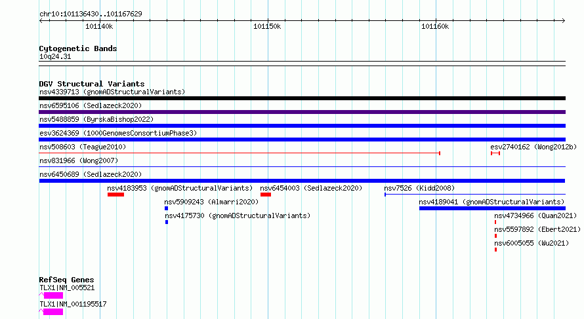The width and height of the screenshot is (584, 319).
Task: Click the ruler's left arrowhead
Action: (x=41, y=21)
